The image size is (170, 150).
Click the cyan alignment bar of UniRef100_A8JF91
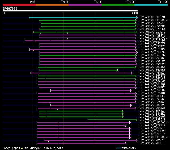tap(83, 17)
